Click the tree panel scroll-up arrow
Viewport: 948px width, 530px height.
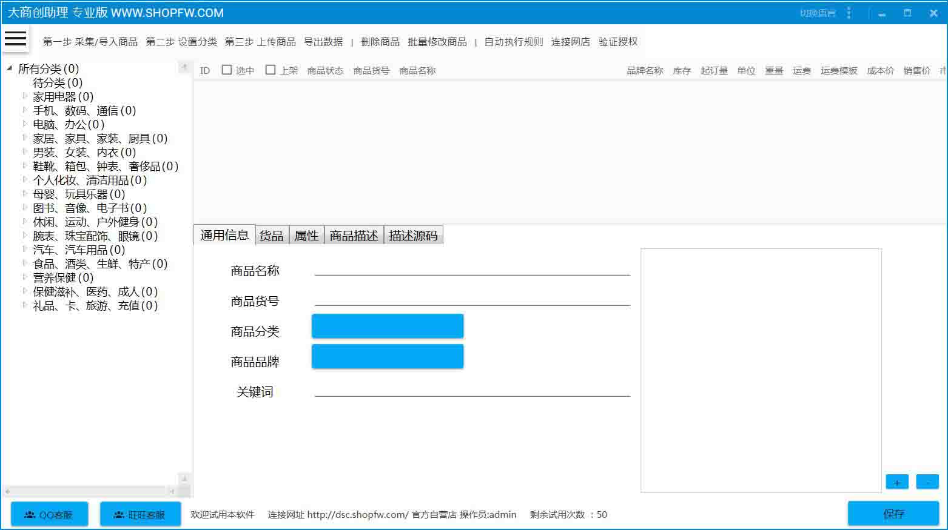pos(184,67)
